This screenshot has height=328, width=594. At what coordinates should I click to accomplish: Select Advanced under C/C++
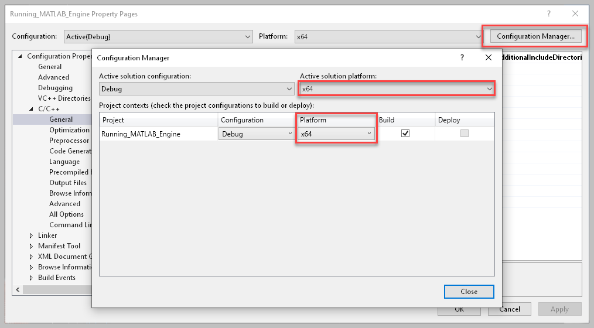click(65, 204)
